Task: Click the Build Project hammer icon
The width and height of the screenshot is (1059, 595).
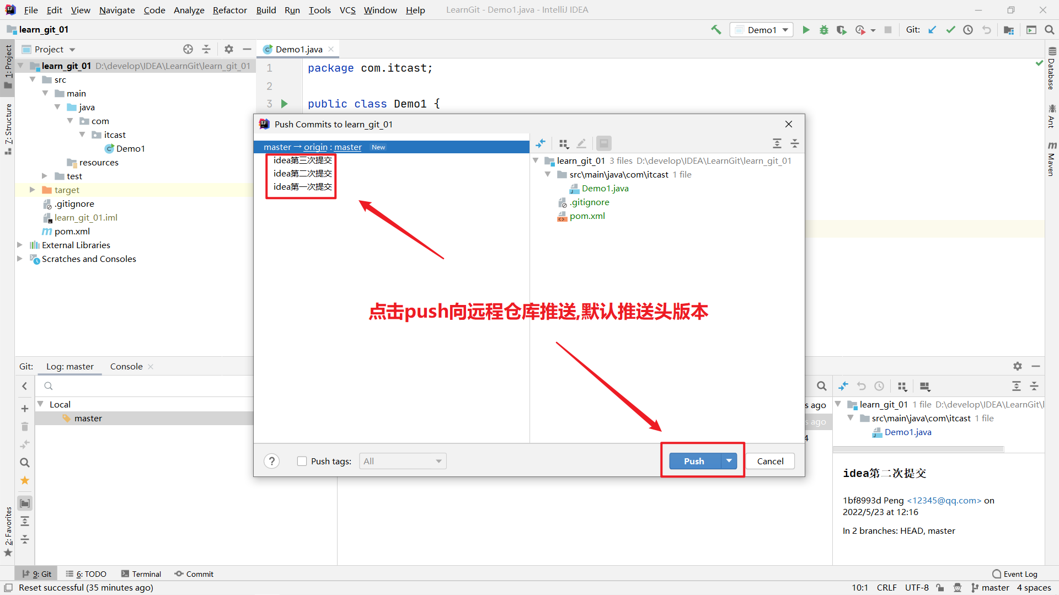Action: [716, 30]
